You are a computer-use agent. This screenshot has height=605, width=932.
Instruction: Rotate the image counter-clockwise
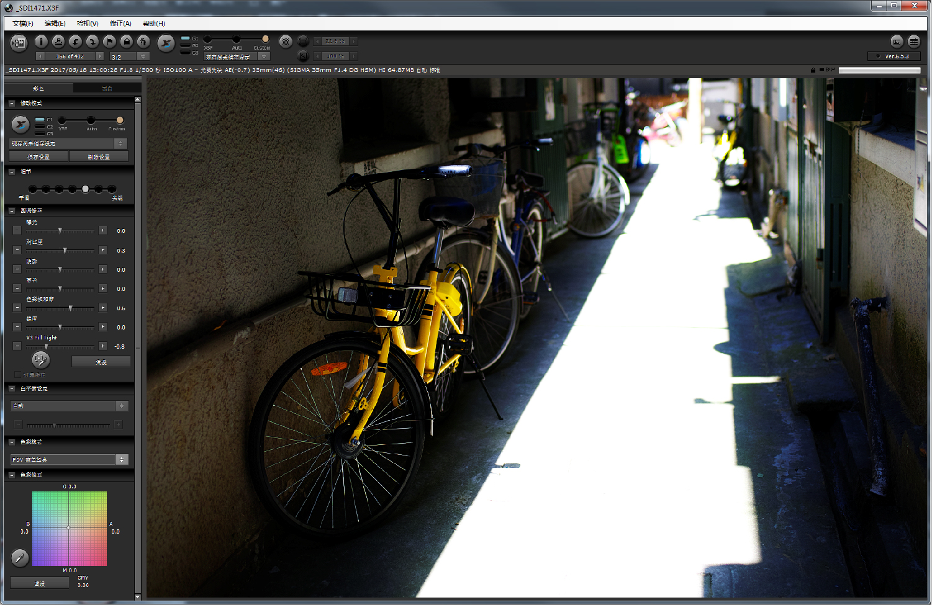75,42
